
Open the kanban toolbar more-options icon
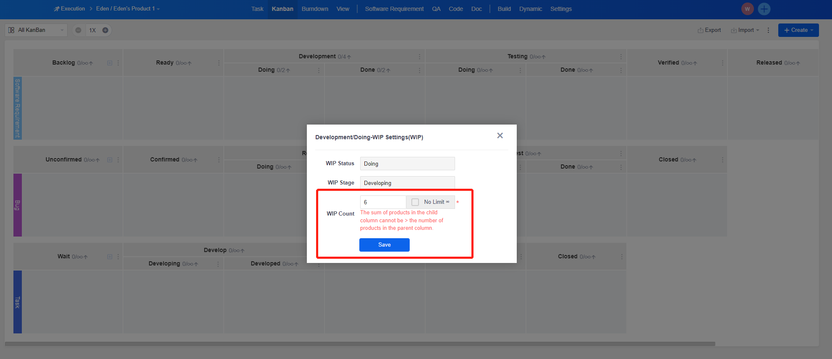[768, 30]
